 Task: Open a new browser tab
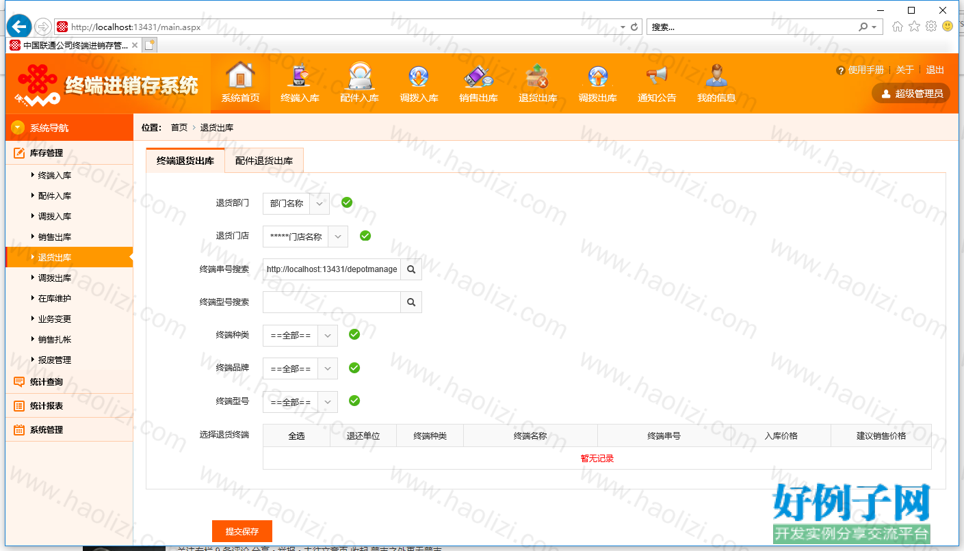pos(150,45)
